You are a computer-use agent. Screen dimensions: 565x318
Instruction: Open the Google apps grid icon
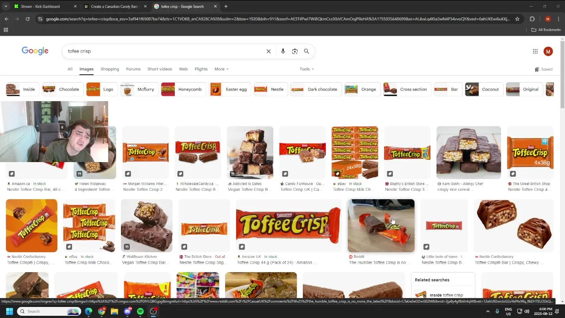tap(535, 51)
